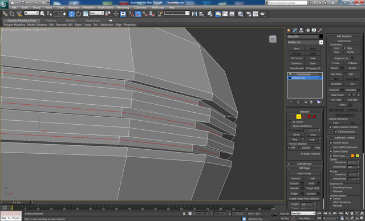Open the MAXScript menu
This screenshot has height=221, width=365.
coord(157,7)
